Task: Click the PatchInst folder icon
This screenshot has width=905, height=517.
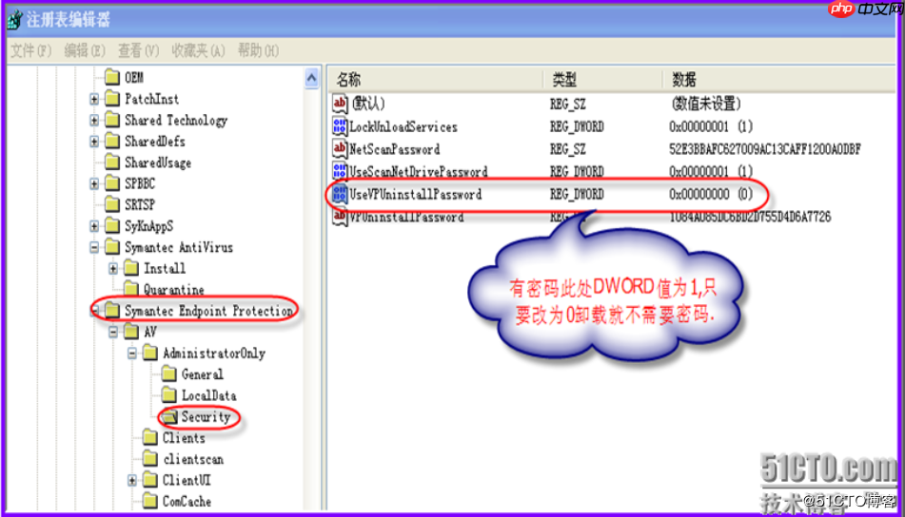Action: point(112,99)
